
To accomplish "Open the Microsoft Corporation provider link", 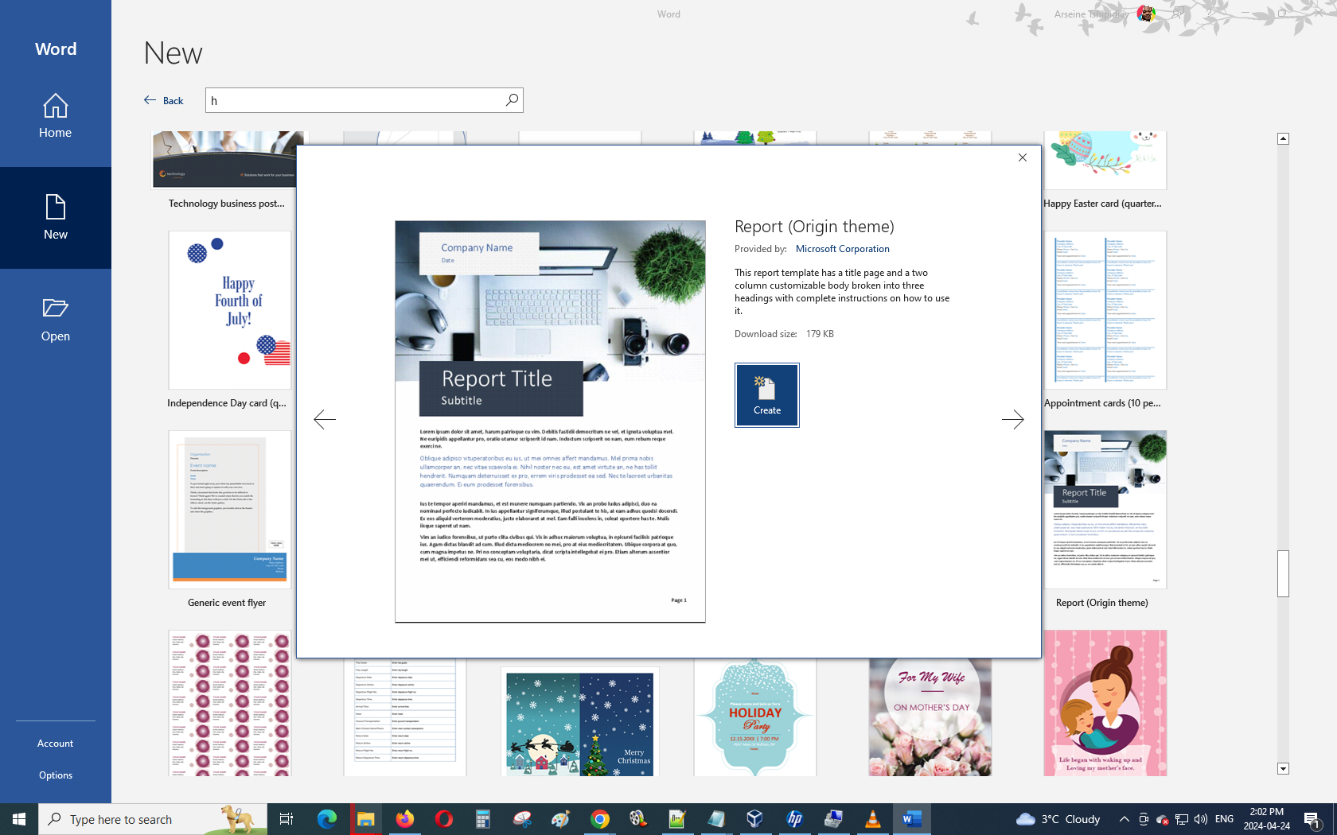I will pos(842,249).
